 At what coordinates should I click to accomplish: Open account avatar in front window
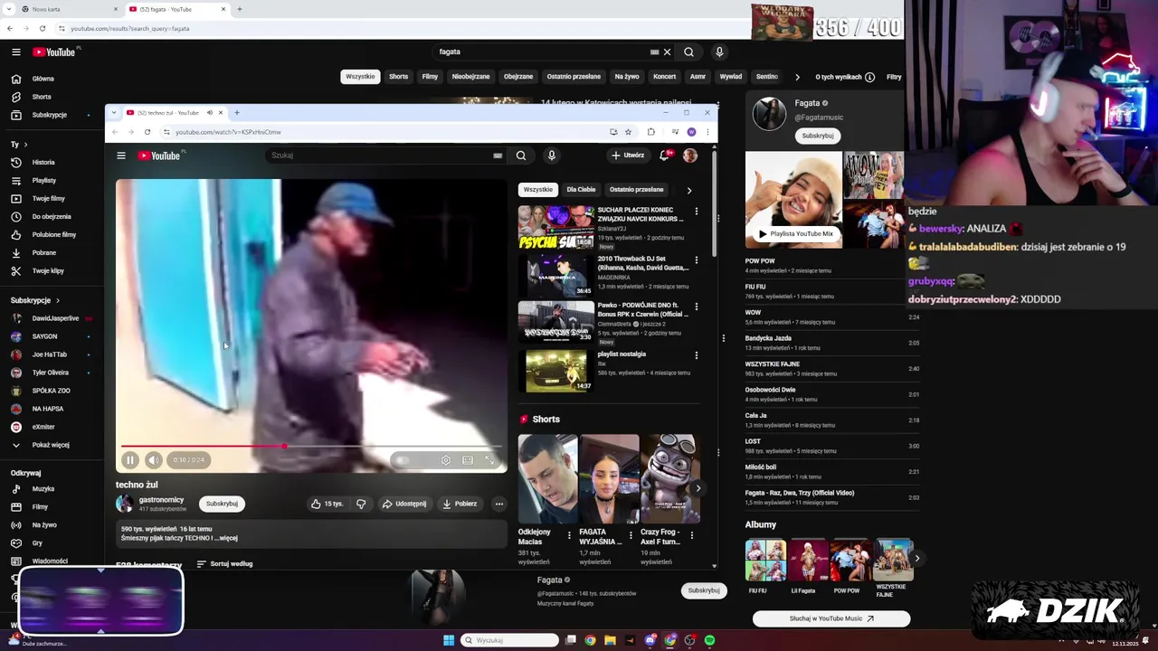pos(690,156)
